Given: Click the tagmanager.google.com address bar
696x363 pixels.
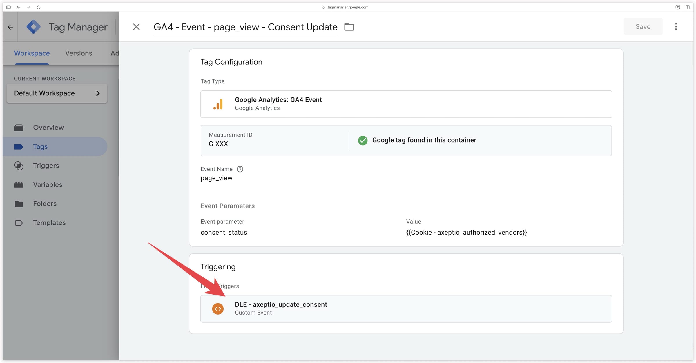Looking at the screenshot, I should point(345,7).
